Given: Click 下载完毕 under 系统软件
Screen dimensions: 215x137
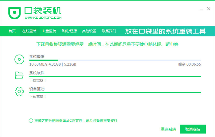Looking at the screenshot, I should click(38, 80).
